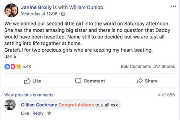180x120 pixels.
Task: Show the 5.4K reactions list
Action: point(27,66)
